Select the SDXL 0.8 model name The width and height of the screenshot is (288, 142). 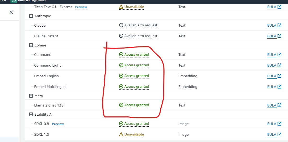(x=42, y=124)
